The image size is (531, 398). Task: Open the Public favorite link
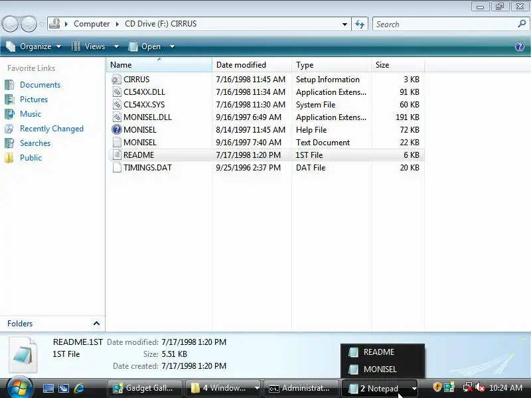(x=31, y=158)
